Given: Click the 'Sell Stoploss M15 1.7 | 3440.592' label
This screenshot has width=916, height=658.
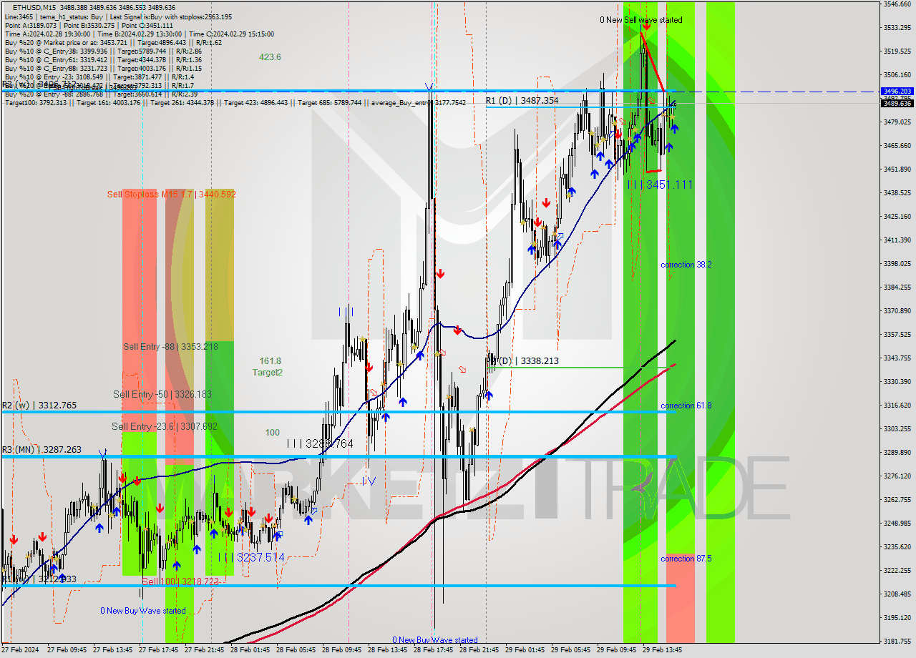Looking at the screenshot, I should 172,194.
